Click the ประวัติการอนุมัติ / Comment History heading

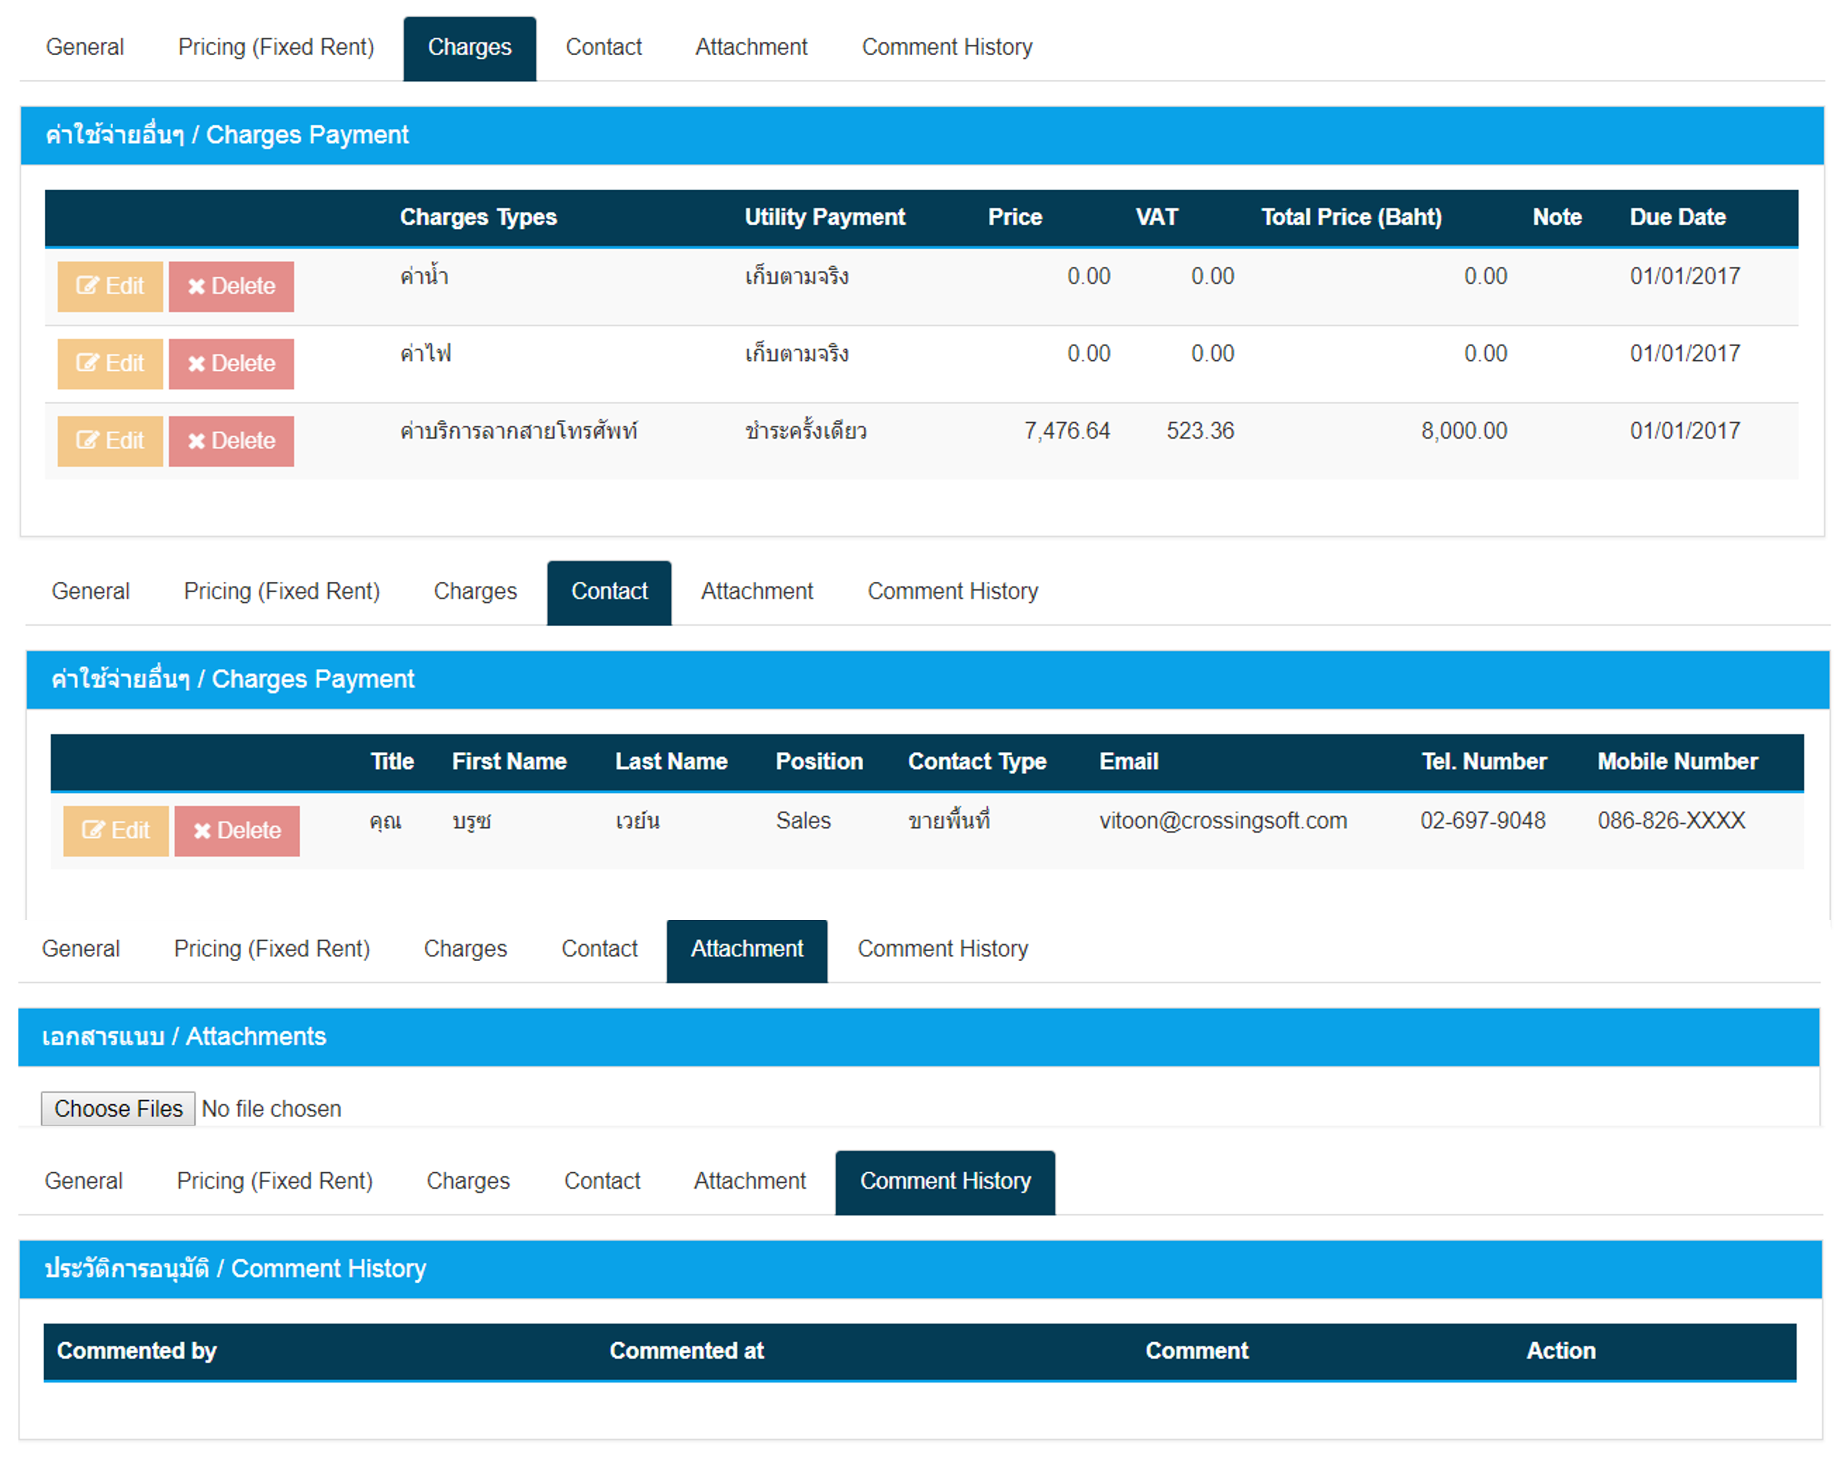[235, 1270]
